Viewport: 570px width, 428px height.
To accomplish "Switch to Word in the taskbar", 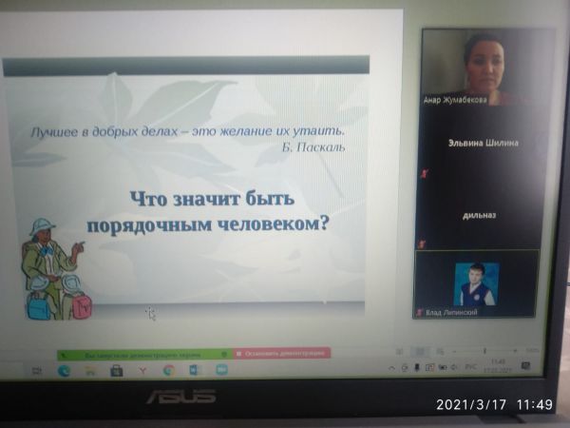I will click(x=194, y=370).
